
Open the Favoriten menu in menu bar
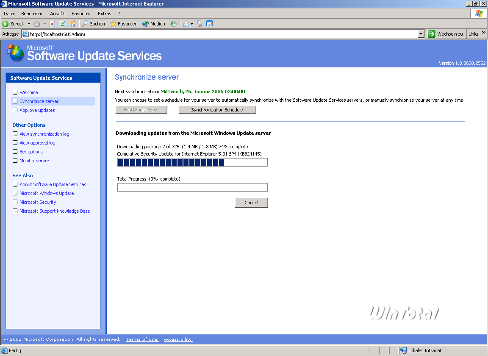81,14
